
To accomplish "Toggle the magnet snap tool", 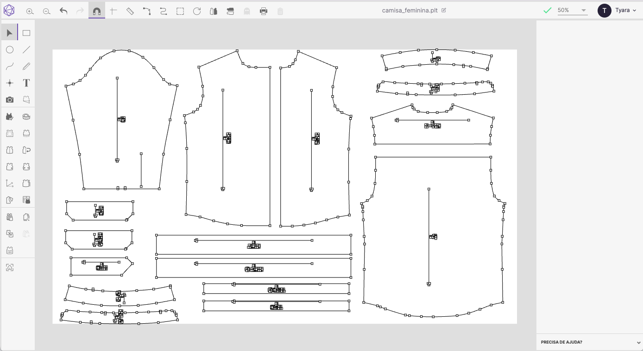I will [x=97, y=11].
